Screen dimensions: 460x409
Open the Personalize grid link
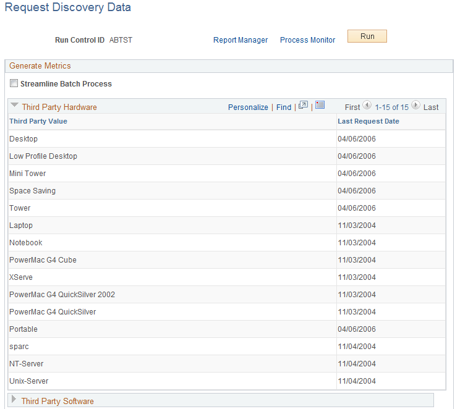248,108
